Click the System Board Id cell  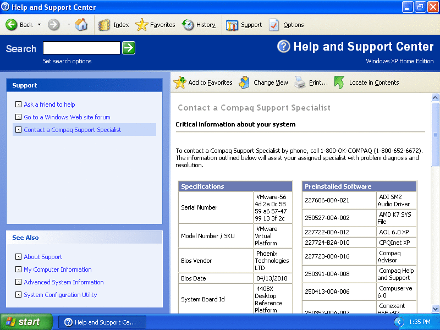(216, 299)
